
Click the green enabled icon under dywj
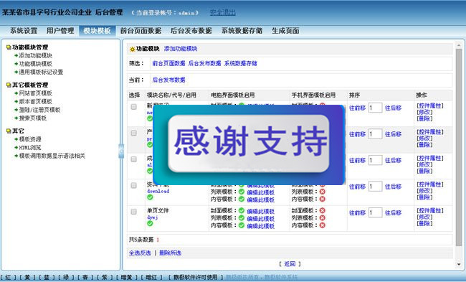[x=150, y=223]
